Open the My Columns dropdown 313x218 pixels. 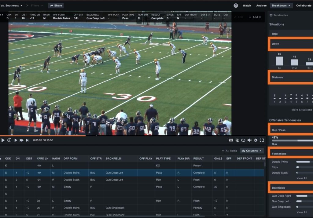point(252,151)
